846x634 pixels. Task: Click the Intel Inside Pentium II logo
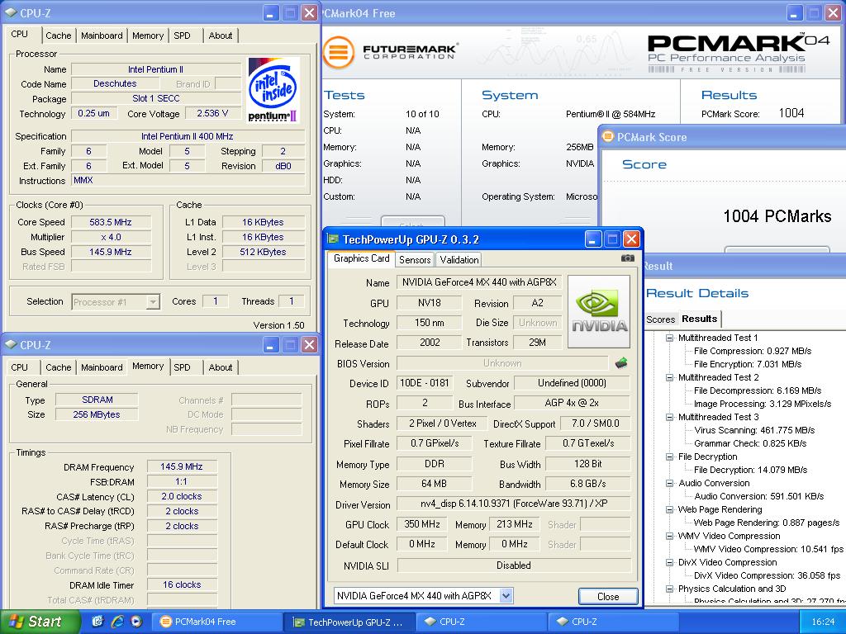pyautogui.click(x=273, y=90)
